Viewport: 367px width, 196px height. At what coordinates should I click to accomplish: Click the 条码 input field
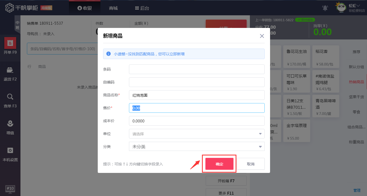197,69
